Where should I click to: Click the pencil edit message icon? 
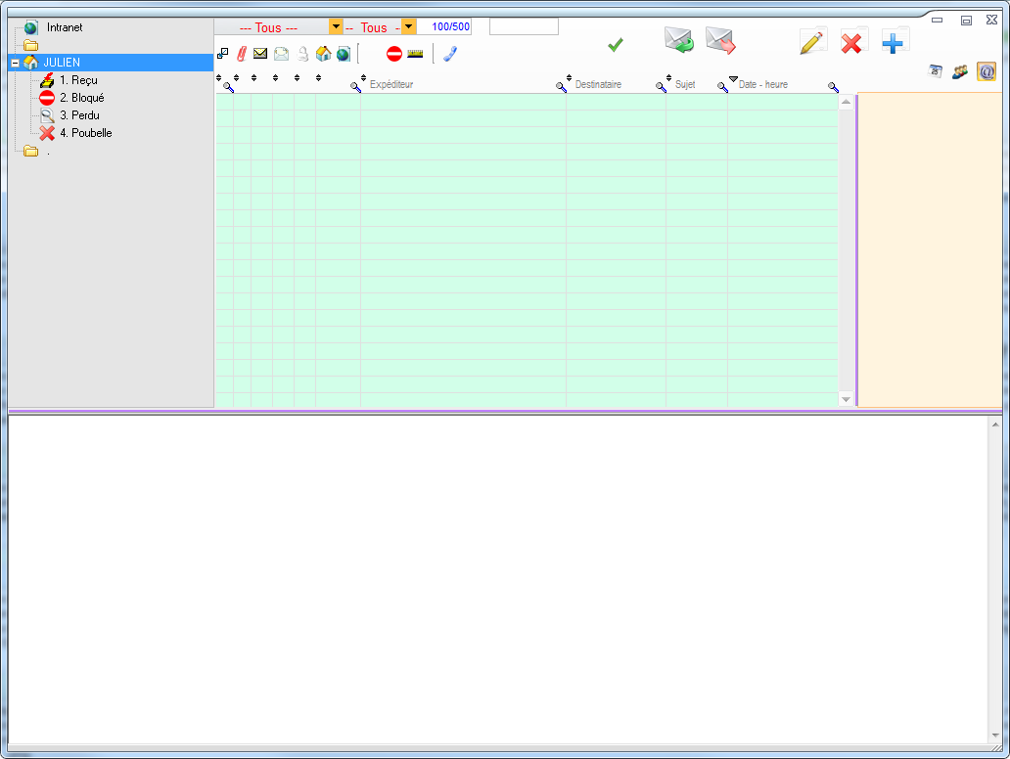pos(811,42)
